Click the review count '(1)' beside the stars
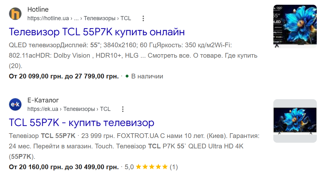Image resolution: width=319 pixels, height=178 pixels. (174, 167)
